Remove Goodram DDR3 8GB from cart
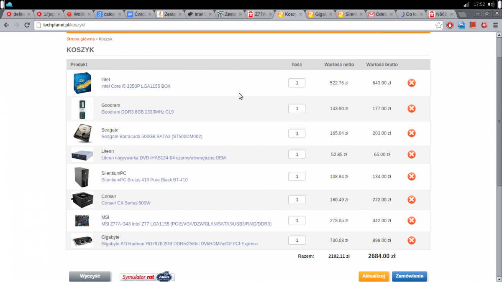Image resolution: width=502 pixels, height=282 pixels. click(412, 109)
